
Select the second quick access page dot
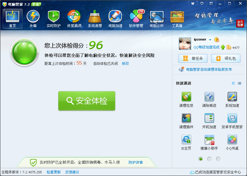209,159
